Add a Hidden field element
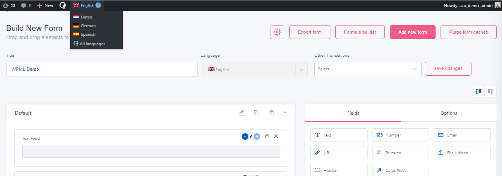 click(339, 170)
